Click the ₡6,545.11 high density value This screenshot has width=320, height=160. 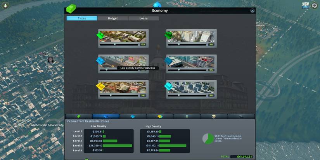pyautogui.click(x=153, y=136)
